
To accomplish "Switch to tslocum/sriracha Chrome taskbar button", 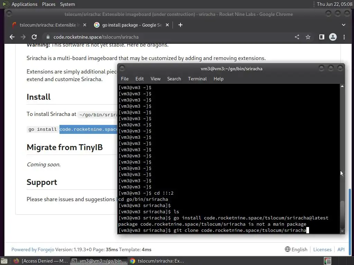I will pyautogui.click(x=157, y=261).
